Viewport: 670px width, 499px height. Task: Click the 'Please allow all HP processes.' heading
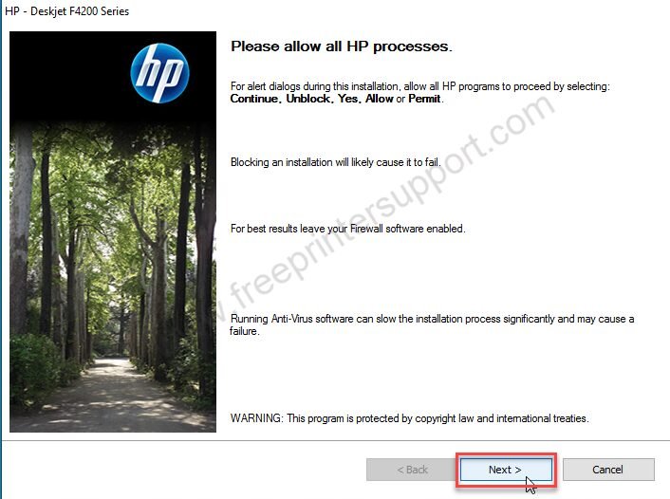pyautogui.click(x=341, y=46)
